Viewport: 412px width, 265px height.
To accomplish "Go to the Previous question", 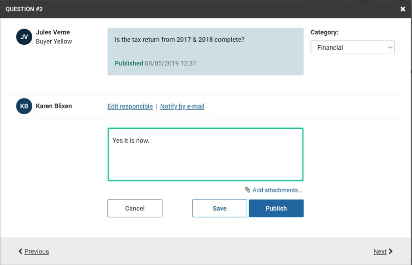I will point(37,251).
